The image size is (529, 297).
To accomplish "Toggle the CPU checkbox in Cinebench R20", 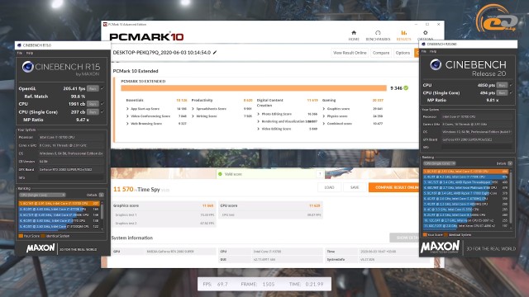I will point(511,85).
